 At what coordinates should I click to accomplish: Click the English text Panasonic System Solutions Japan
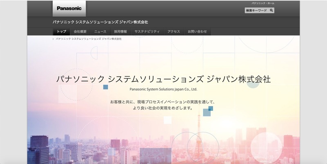pos(163,89)
